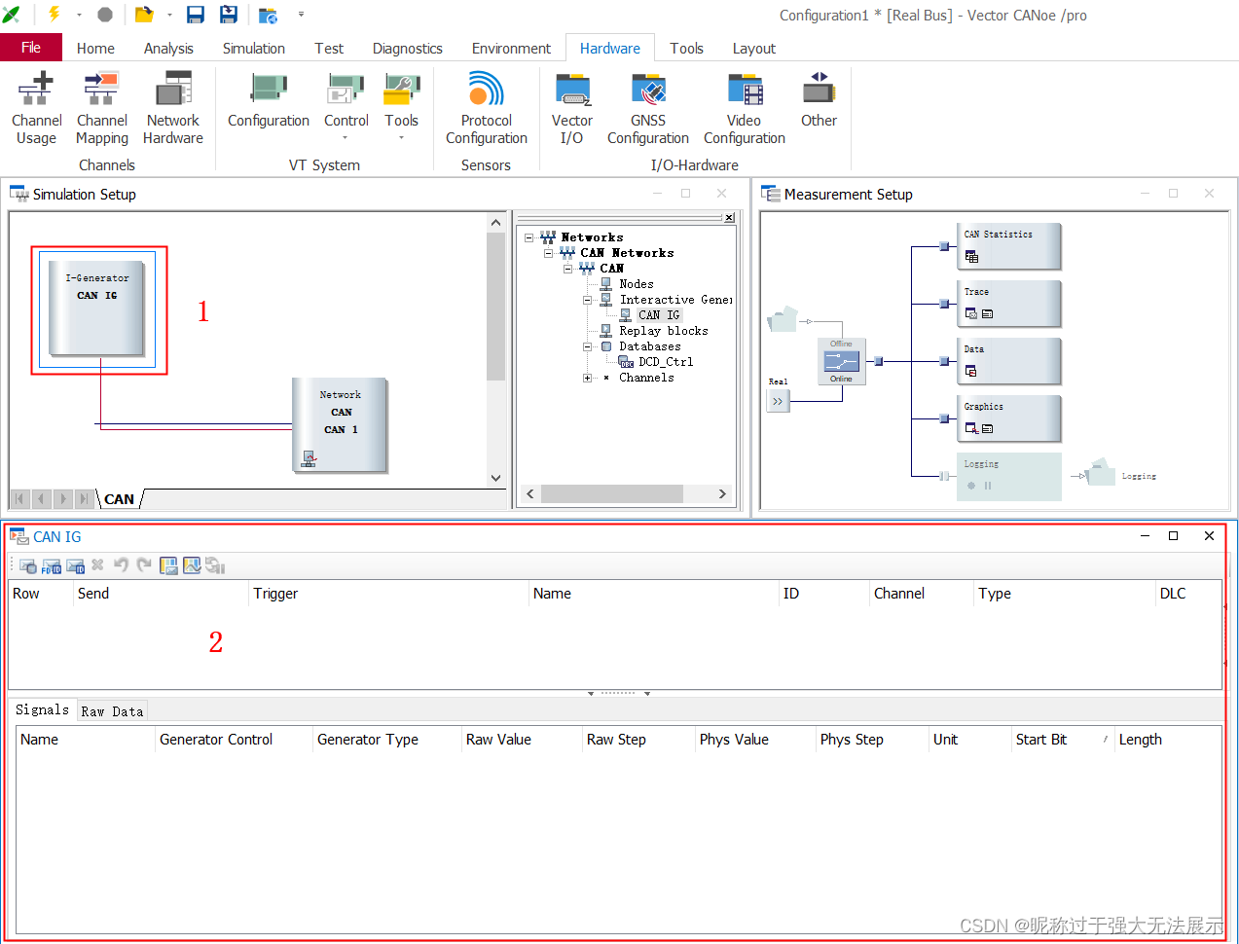Select the Signals tab in CAN IG
Screen dimensions: 1239x944
[x=42, y=709]
